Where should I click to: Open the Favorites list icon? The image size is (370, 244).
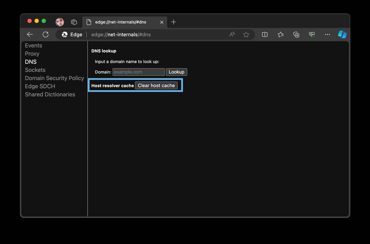click(x=280, y=34)
